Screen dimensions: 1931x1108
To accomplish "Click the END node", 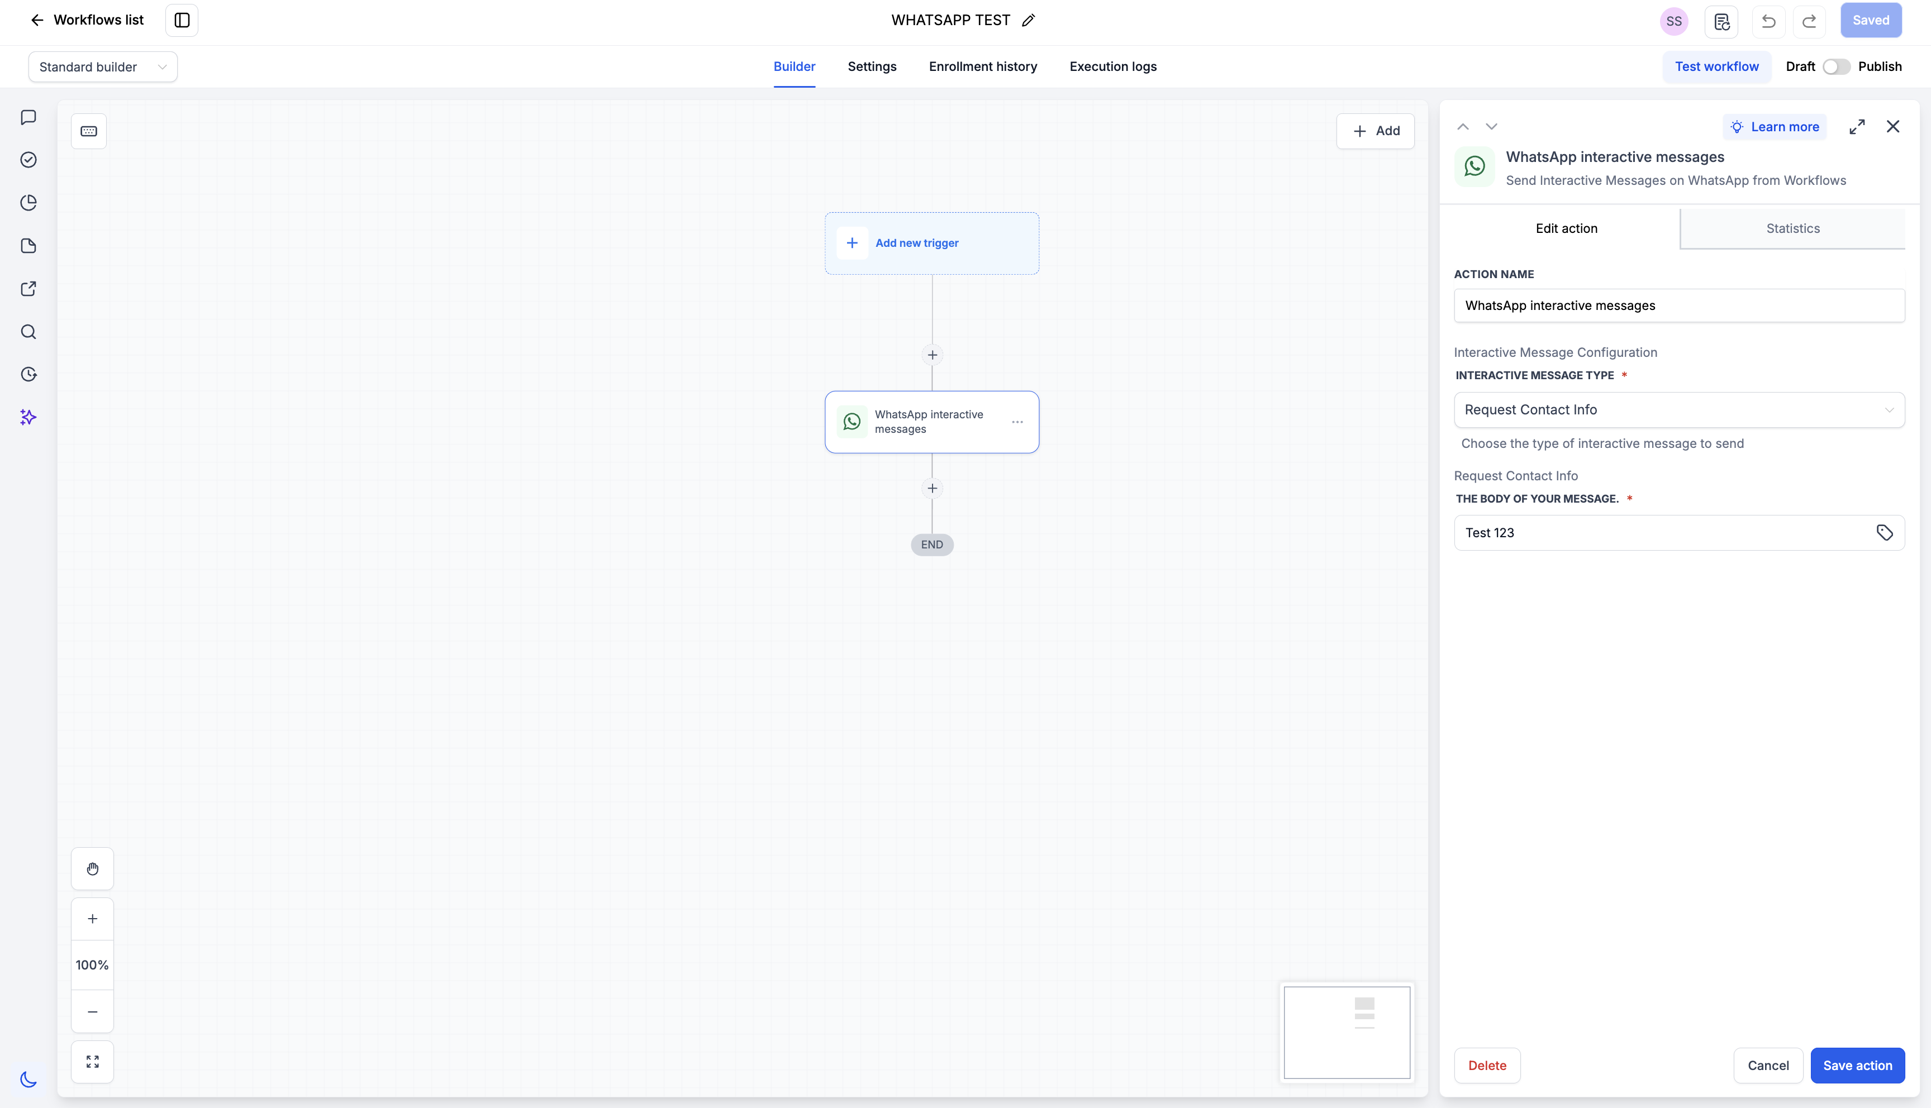I will pyautogui.click(x=931, y=545).
